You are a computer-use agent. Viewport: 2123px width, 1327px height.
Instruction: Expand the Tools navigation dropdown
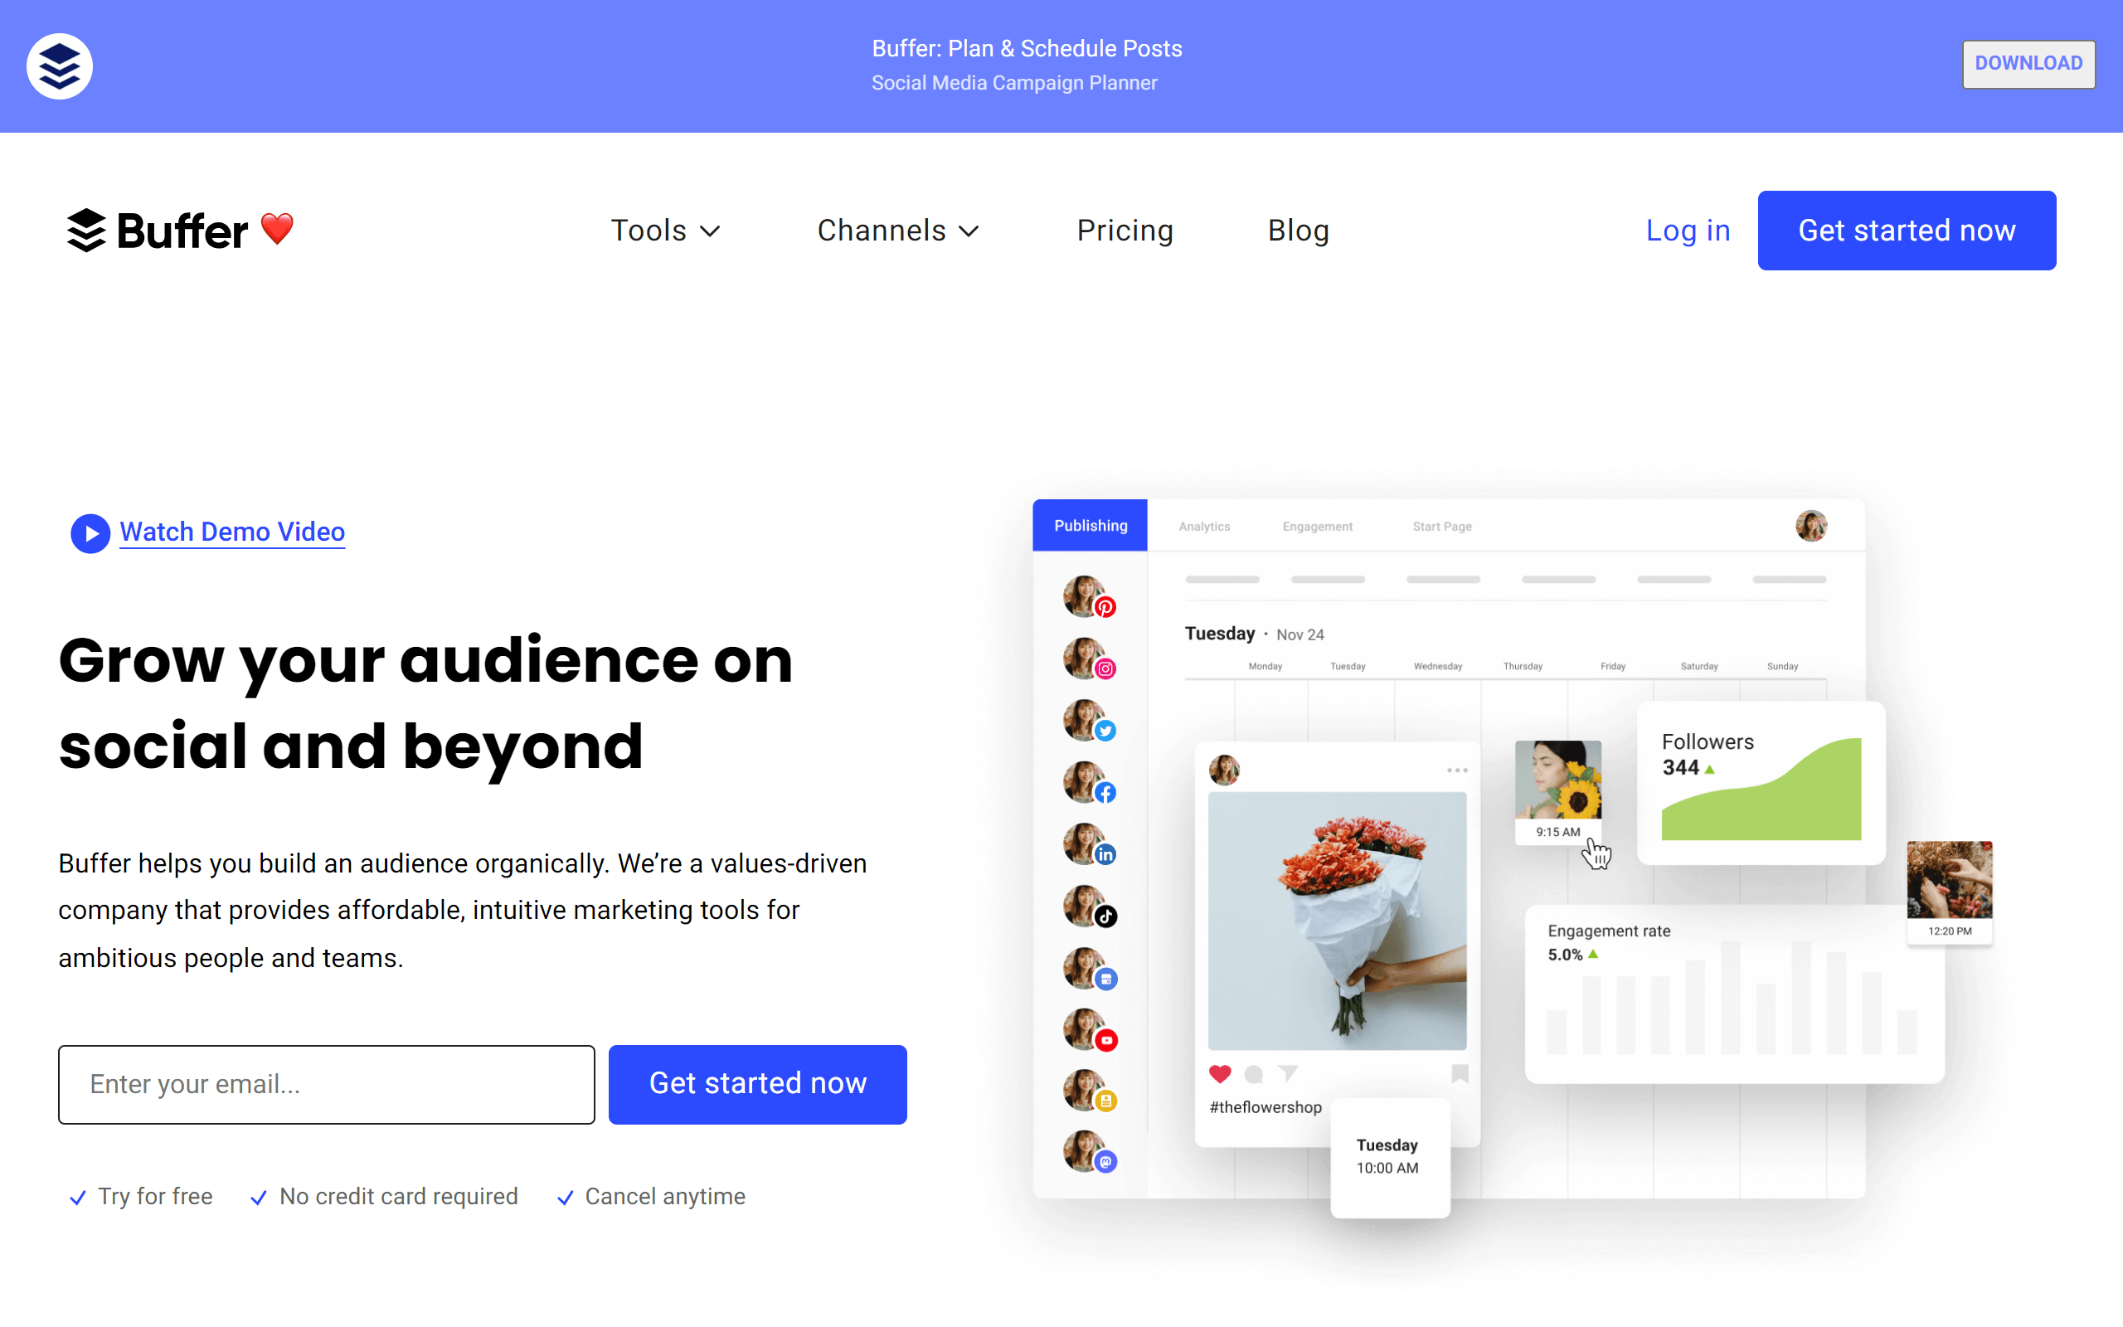click(665, 229)
